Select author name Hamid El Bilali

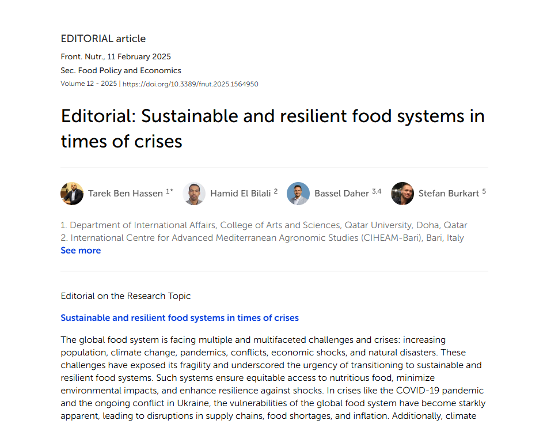pyautogui.click(x=240, y=194)
